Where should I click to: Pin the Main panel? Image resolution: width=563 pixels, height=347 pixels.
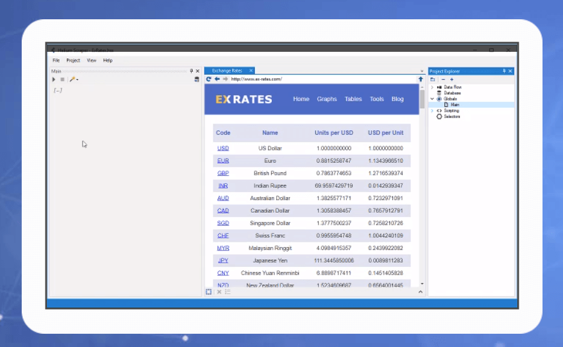(x=191, y=71)
